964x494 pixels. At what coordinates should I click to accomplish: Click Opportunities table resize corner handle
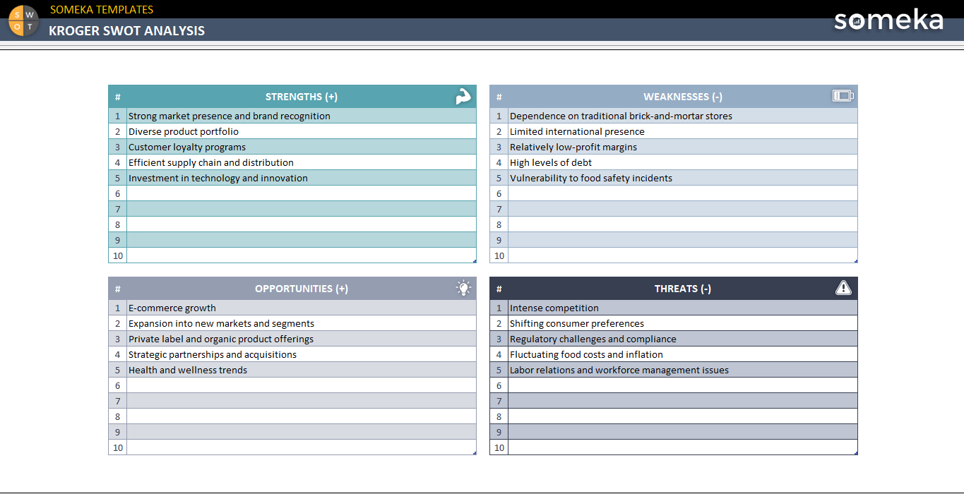tap(475, 453)
